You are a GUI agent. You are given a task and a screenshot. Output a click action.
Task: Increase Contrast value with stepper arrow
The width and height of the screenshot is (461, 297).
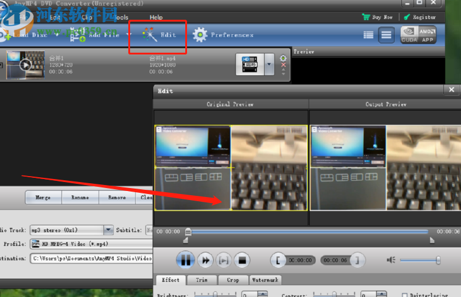[381, 293]
